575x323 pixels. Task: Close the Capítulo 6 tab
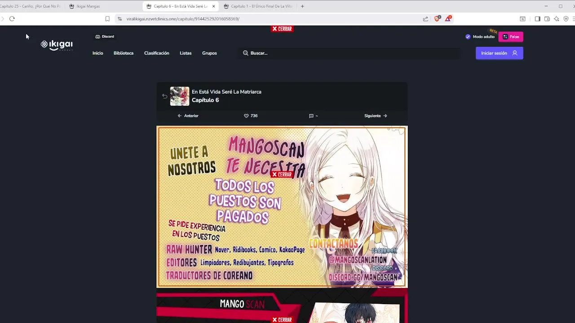[213, 6]
